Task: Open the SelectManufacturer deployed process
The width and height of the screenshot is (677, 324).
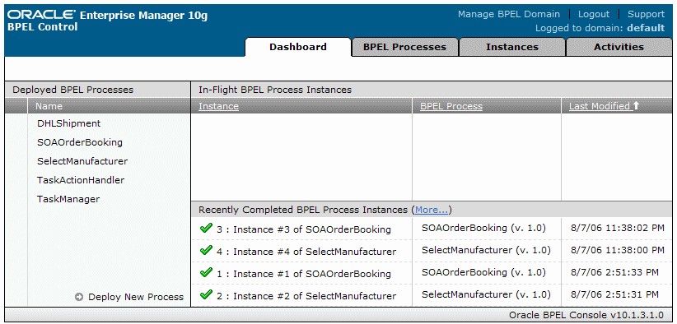Action: tap(82, 161)
